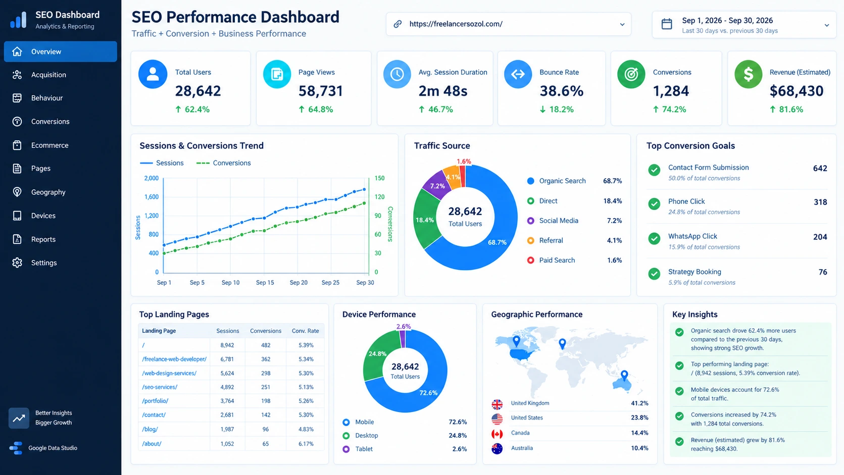Viewport: 844px width, 475px height.
Task: Click the Page Views icon
Action: point(277,74)
